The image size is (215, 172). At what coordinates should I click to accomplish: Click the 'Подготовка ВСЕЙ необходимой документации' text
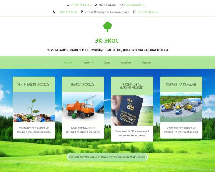coord(132,133)
